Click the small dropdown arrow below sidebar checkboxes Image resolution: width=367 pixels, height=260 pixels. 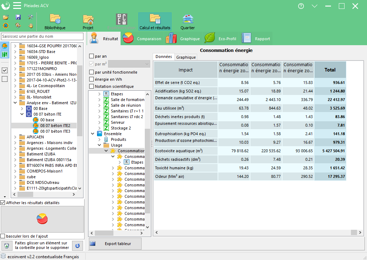tap(5, 197)
